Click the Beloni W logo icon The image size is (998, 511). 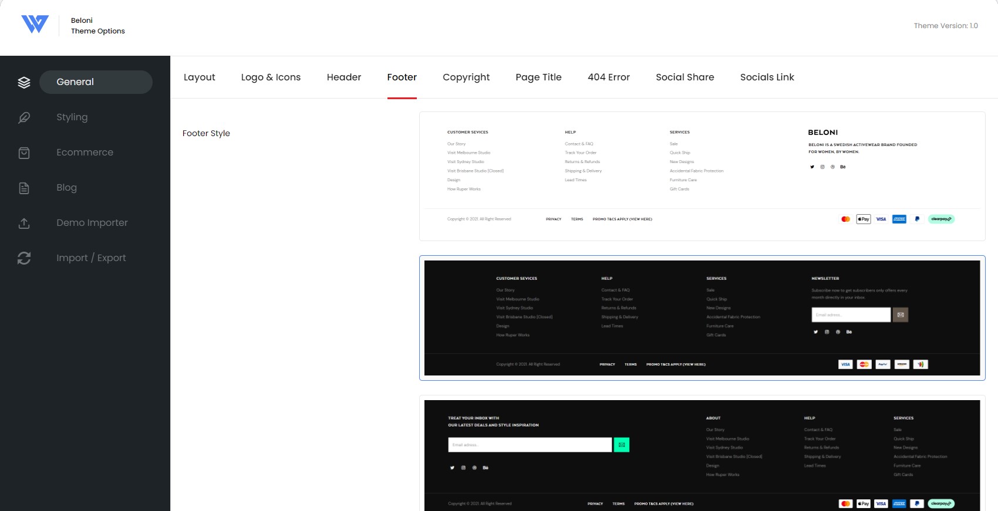tap(35, 24)
